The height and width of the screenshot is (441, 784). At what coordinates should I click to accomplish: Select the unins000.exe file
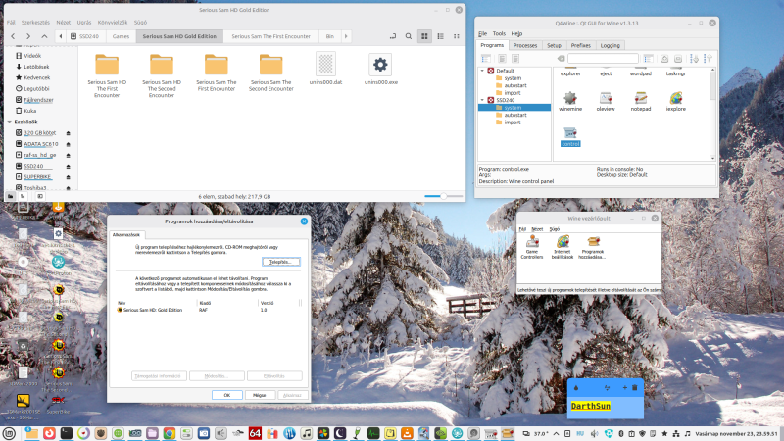(x=380, y=69)
